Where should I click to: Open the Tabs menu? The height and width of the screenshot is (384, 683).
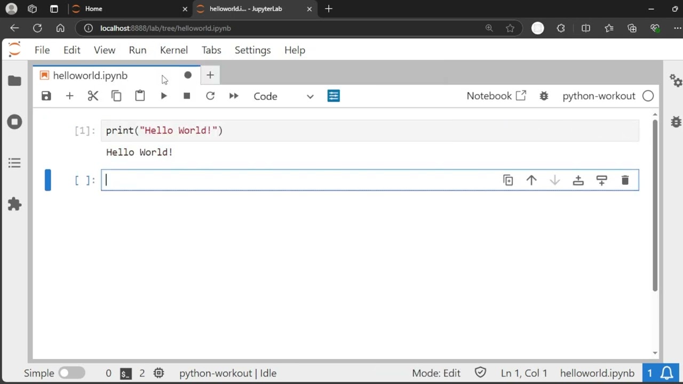coord(211,50)
